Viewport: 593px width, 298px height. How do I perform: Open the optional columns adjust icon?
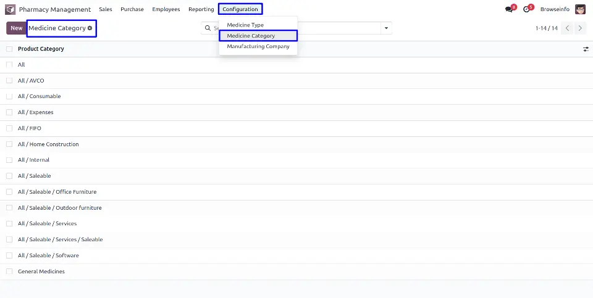click(586, 49)
